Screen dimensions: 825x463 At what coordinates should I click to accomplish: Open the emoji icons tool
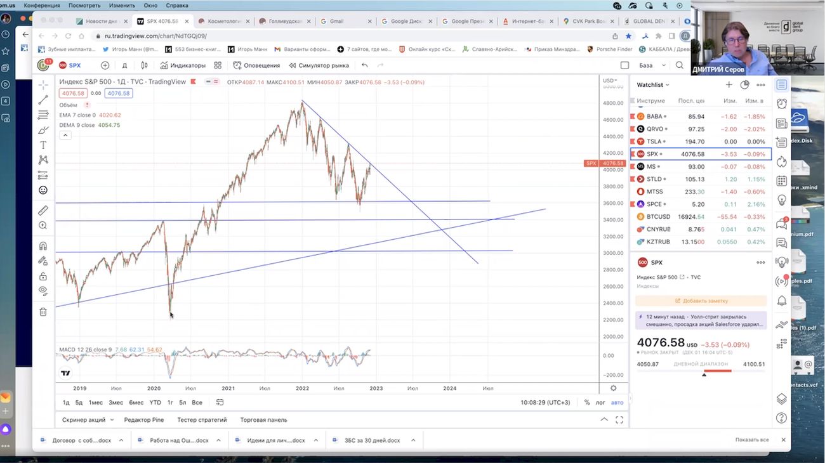(43, 190)
